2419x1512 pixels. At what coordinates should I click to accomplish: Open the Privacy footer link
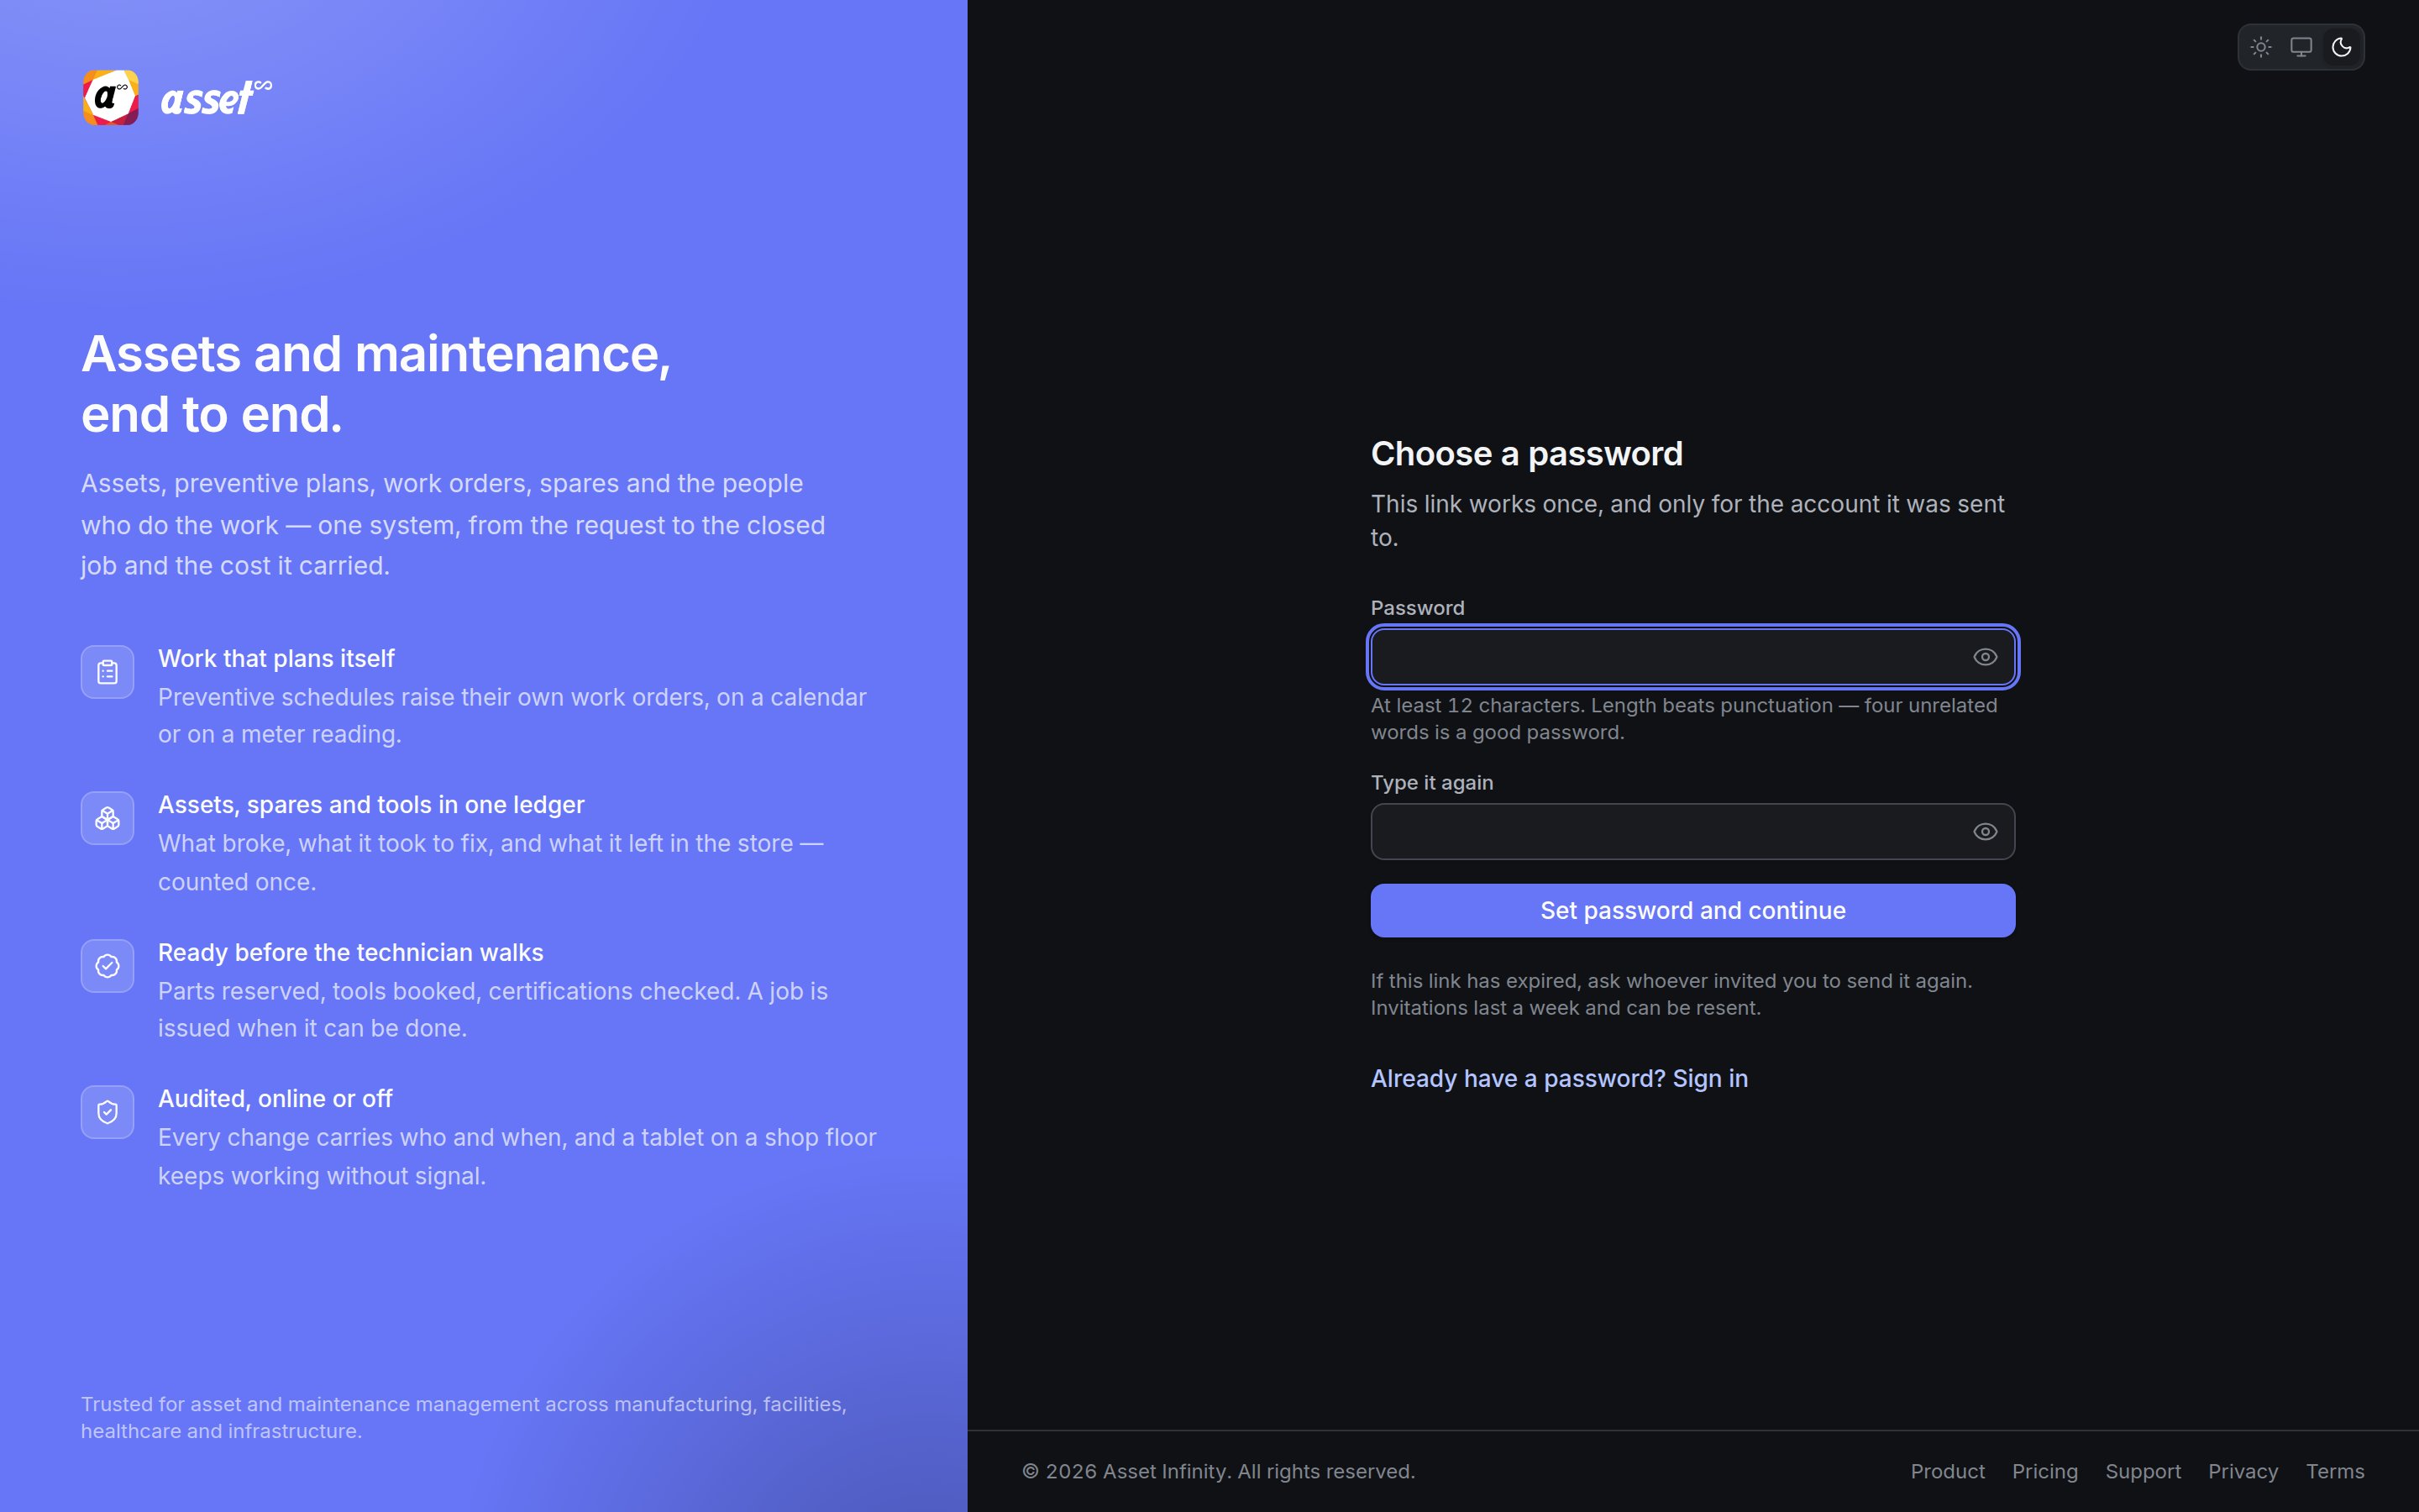pos(2243,1472)
